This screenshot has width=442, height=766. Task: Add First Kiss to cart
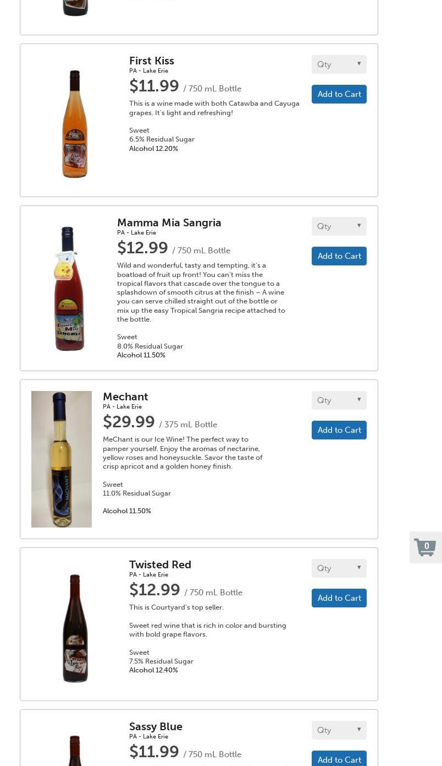click(339, 94)
